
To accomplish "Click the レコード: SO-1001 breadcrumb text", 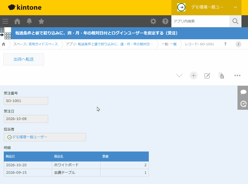I will (199, 44).
